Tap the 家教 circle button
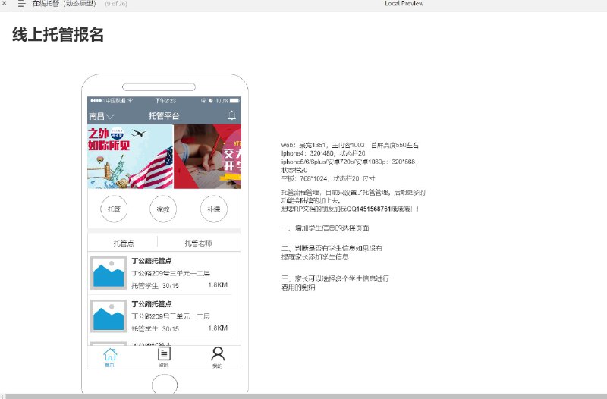 163,209
